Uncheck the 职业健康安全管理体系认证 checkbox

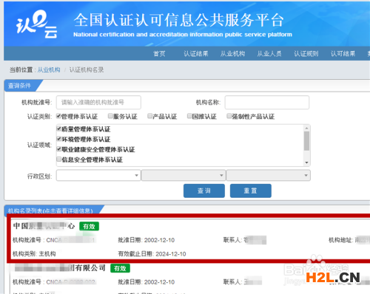pyautogui.click(x=59, y=149)
